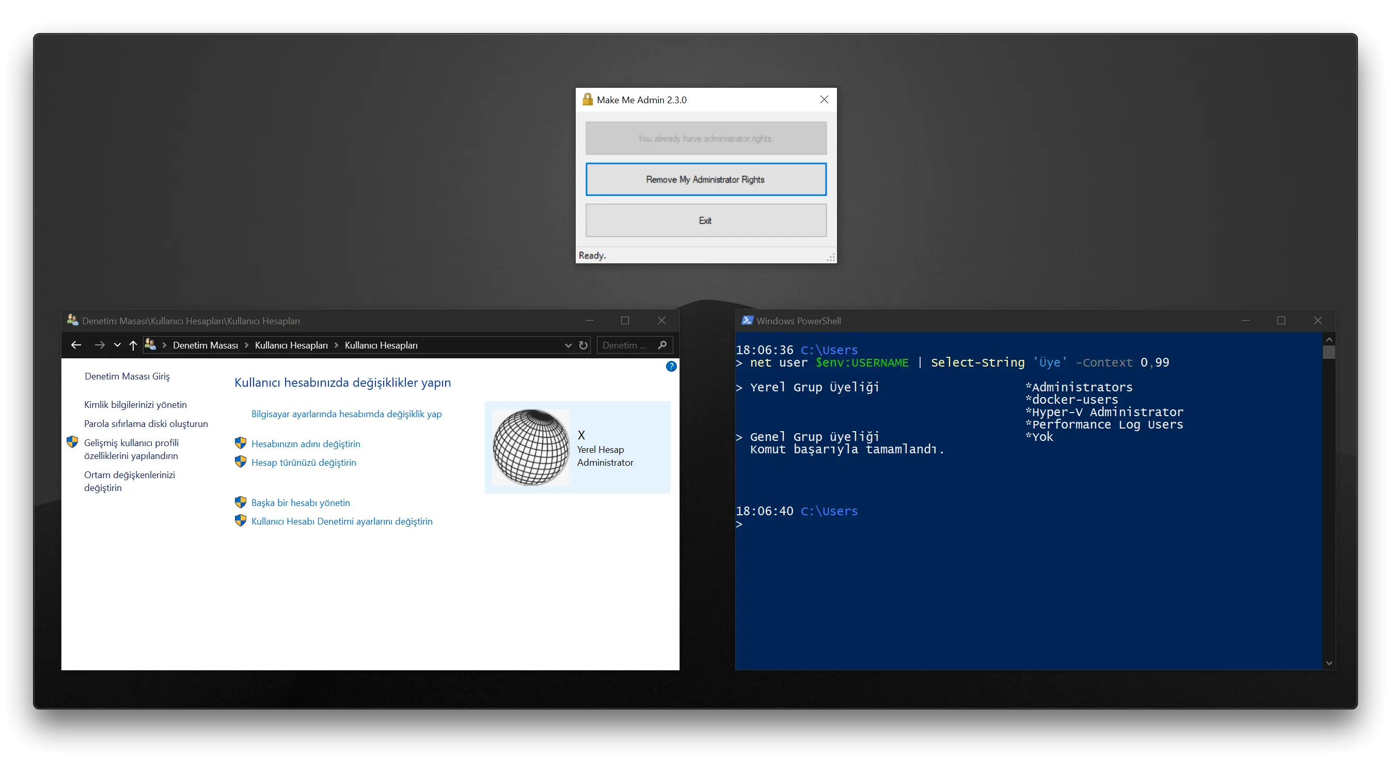
Task: Expand chevron after Denetim Masası breadcrumb
Action: 247,345
